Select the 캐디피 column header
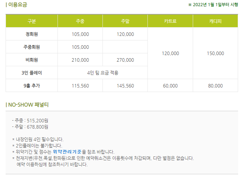This screenshot has width=244, height=176. (215, 21)
